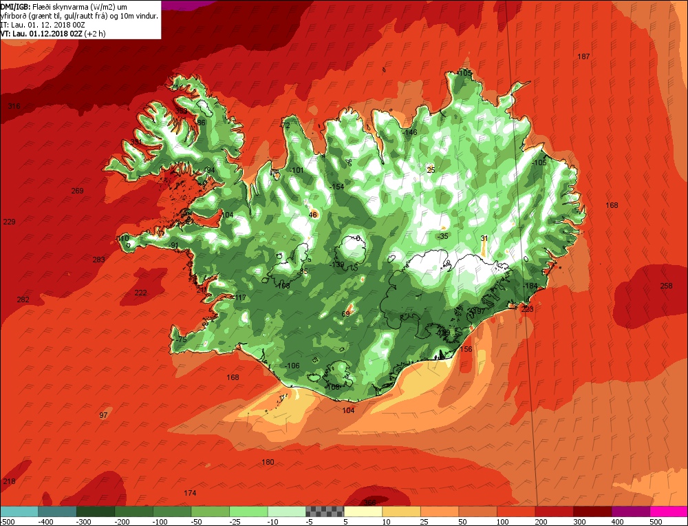The image size is (688, 526).
Task: Click the legend swatch above the -200 label
Action: (134, 512)
